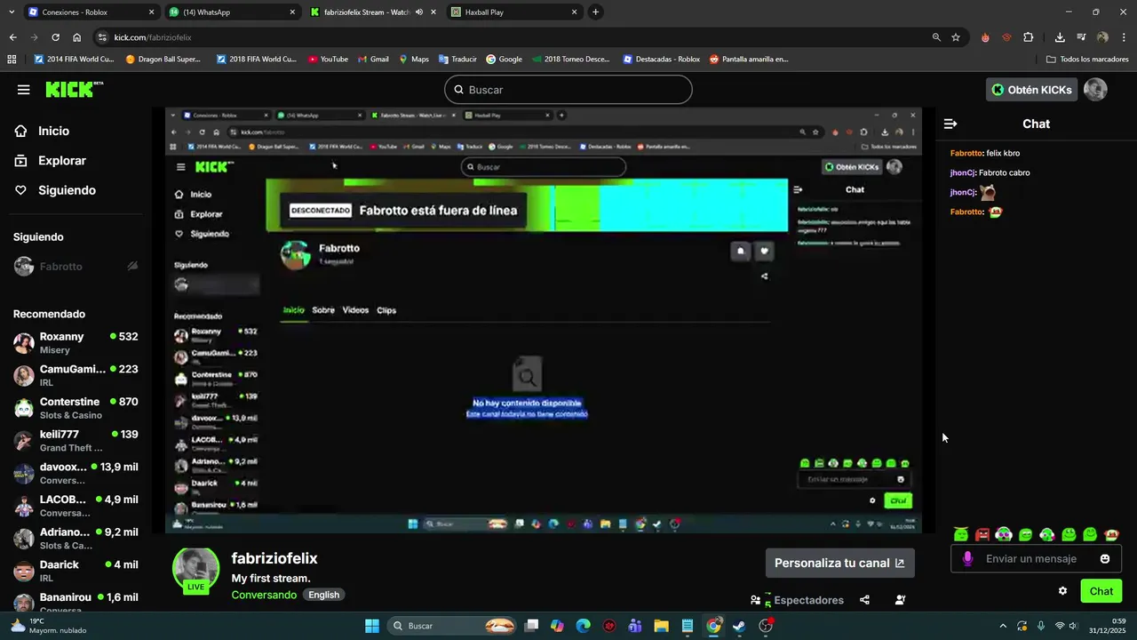Go to browser home page icon
The image size is (1137, 640).
coord(77,37)
